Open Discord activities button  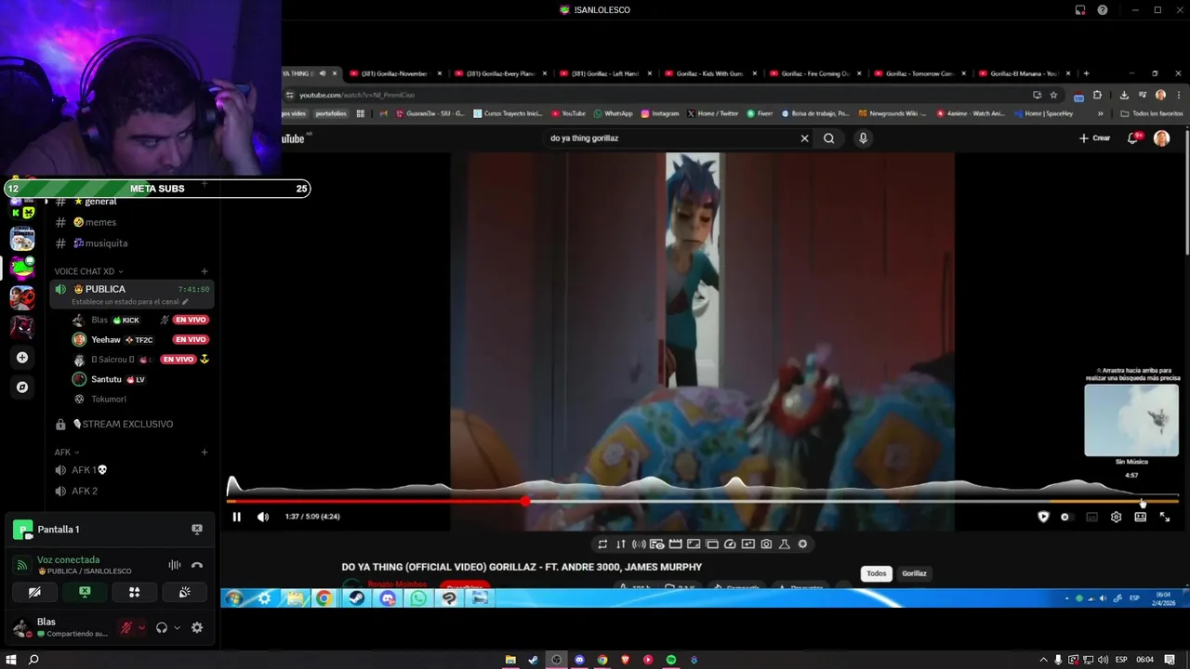135,592
